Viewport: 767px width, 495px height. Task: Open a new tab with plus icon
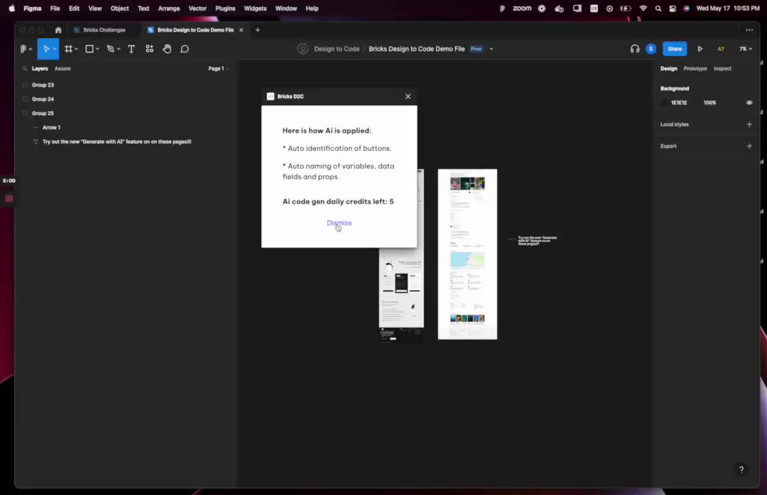(258, 30)
